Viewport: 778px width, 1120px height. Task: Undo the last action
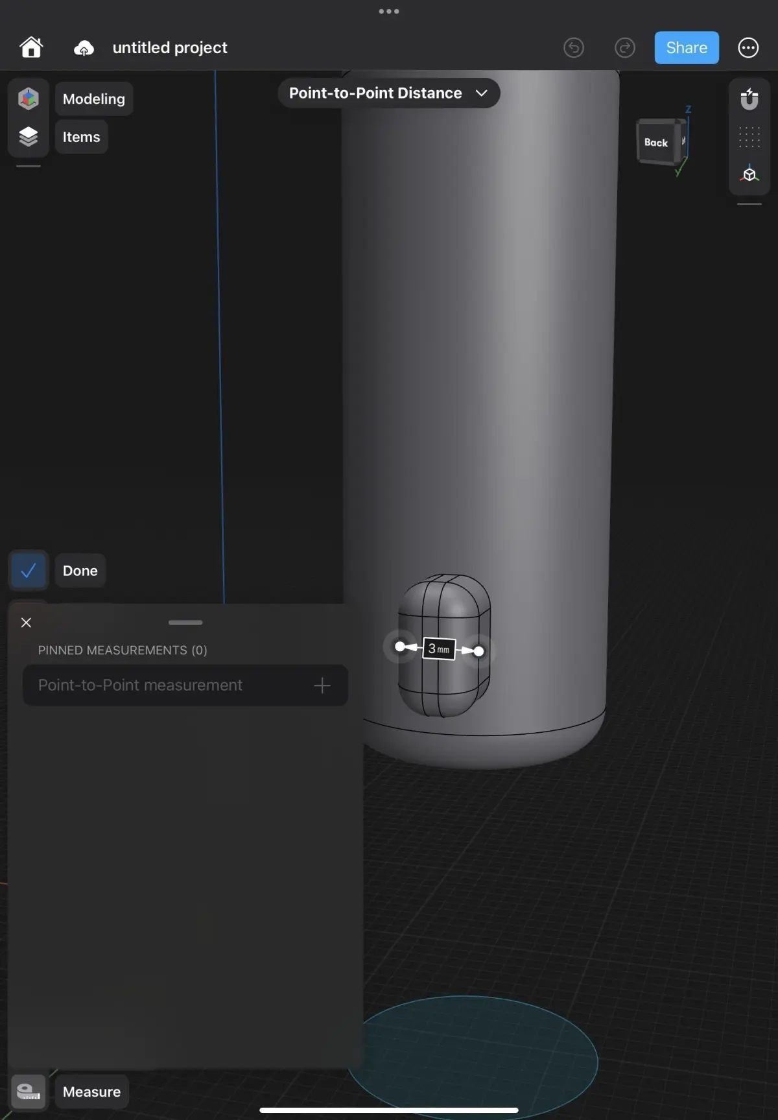point(574,47)
